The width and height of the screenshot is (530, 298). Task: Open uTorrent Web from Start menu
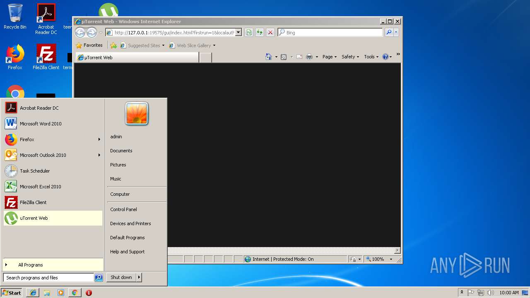coord(53,218)
